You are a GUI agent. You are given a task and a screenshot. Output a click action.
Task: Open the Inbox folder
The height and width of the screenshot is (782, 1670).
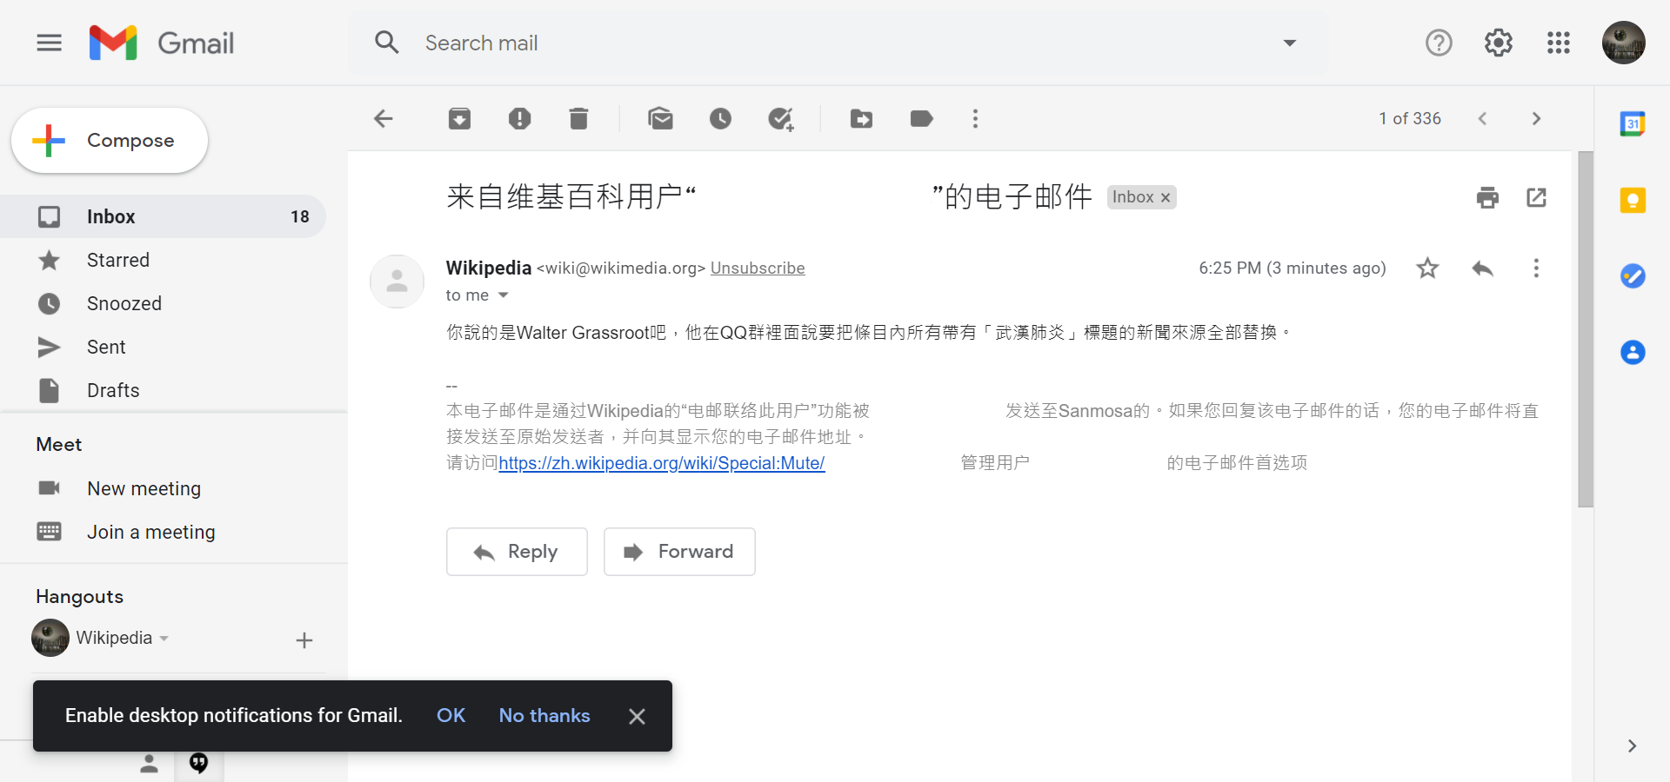point(163,216)
